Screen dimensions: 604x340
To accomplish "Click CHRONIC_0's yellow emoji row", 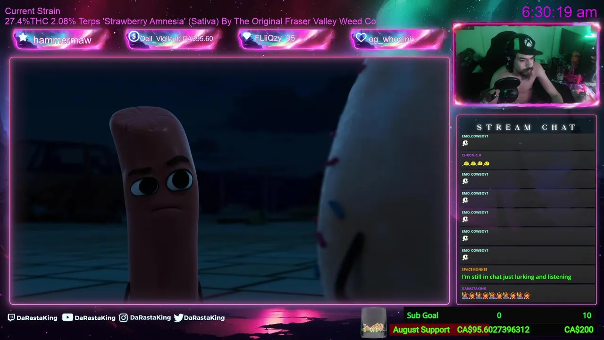I will point(476,163).
